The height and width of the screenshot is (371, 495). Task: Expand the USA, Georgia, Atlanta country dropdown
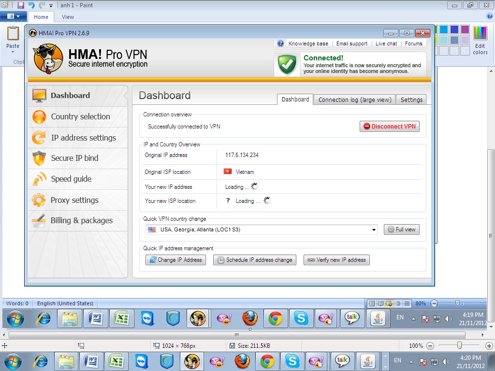point(374,229)
